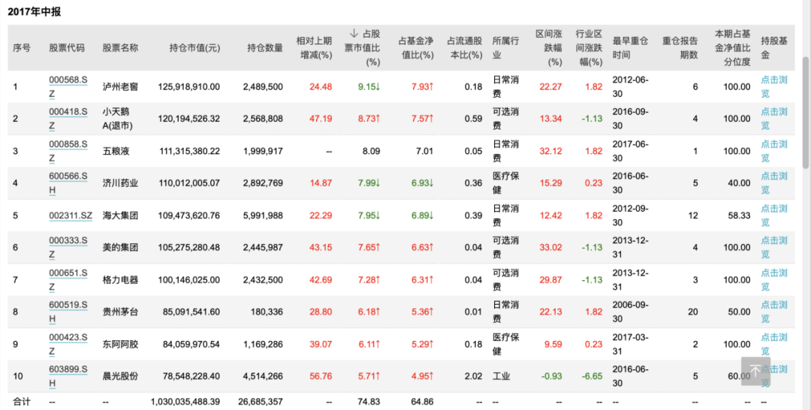Screen dimensions: 811x410
Task: Open stock code 000651.SZ link
Action: 68,279
